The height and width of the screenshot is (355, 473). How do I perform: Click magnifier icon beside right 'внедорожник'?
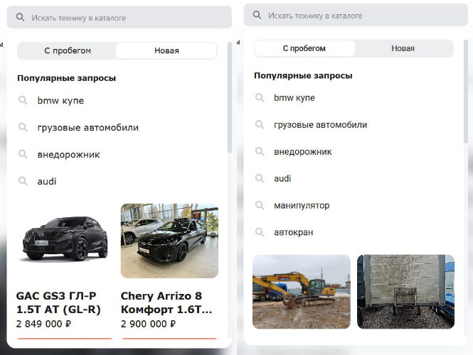coord(260,151)
